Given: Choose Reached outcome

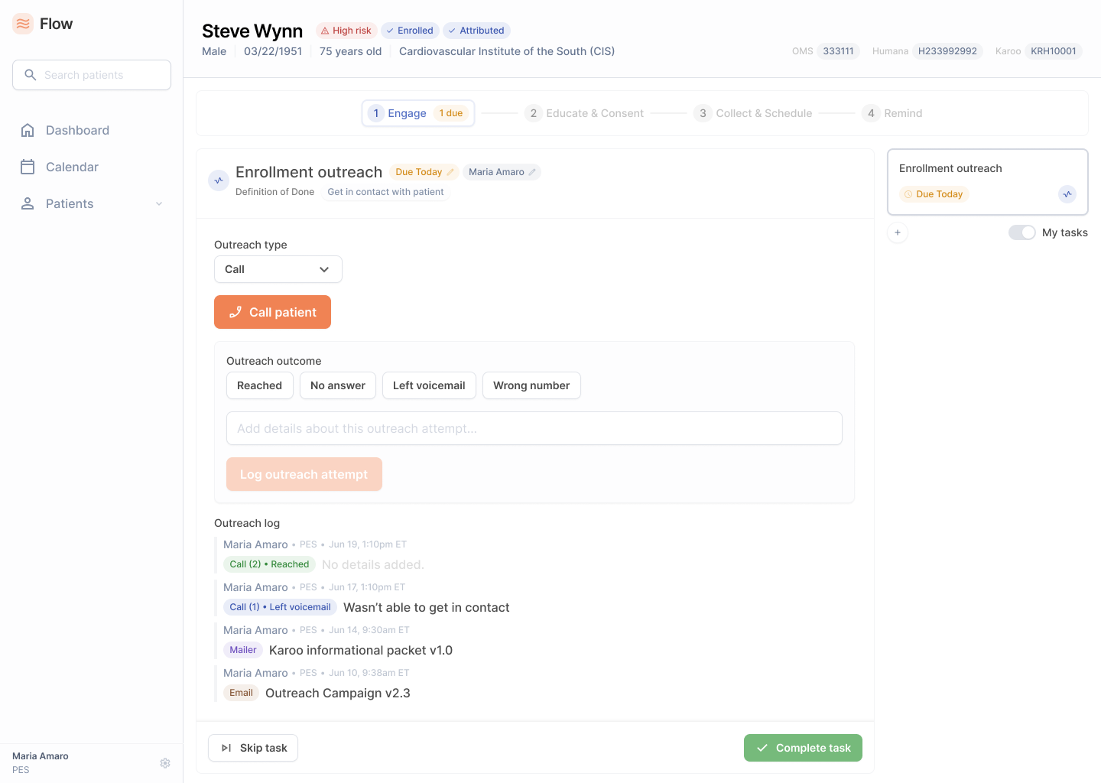Looking at the screenshot, I should [260, 385].
